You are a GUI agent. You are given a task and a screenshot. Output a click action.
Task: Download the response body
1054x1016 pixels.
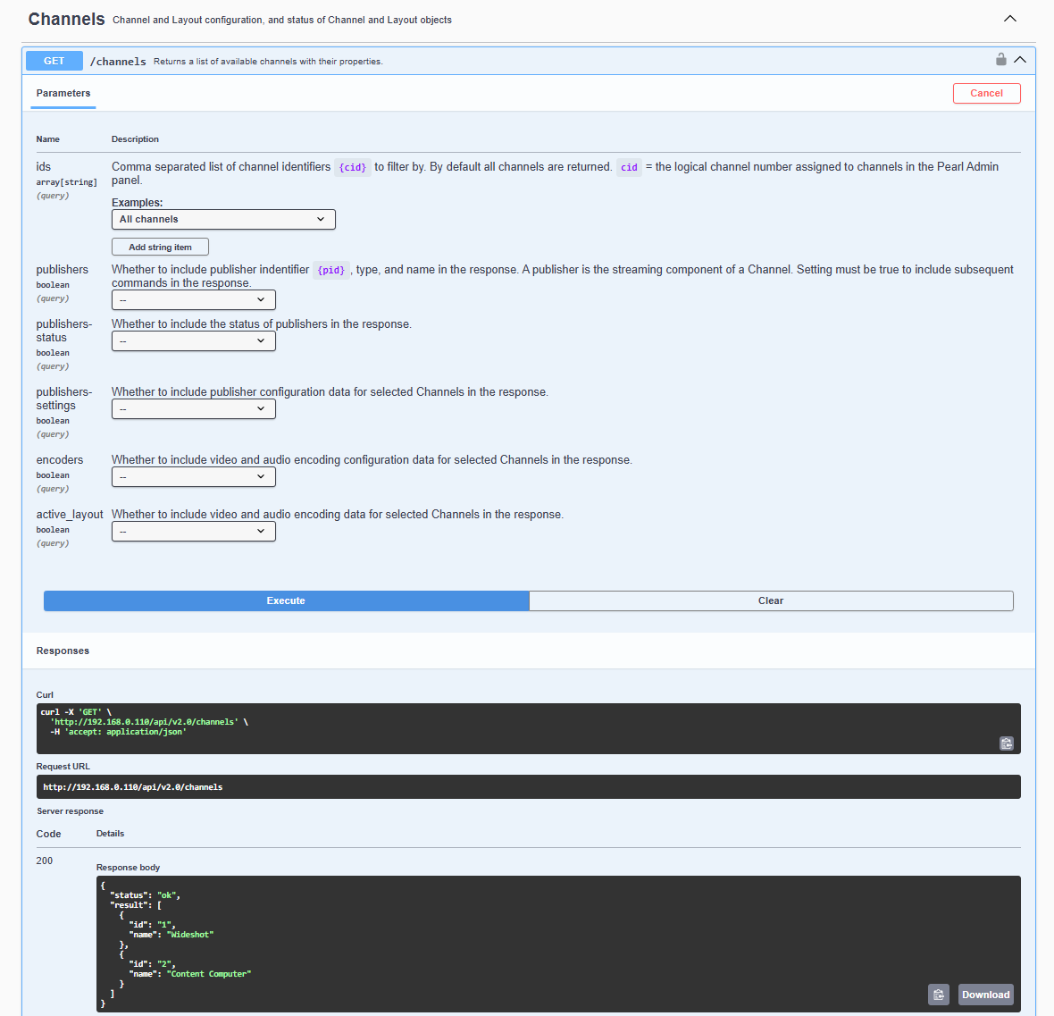[985, 994]
